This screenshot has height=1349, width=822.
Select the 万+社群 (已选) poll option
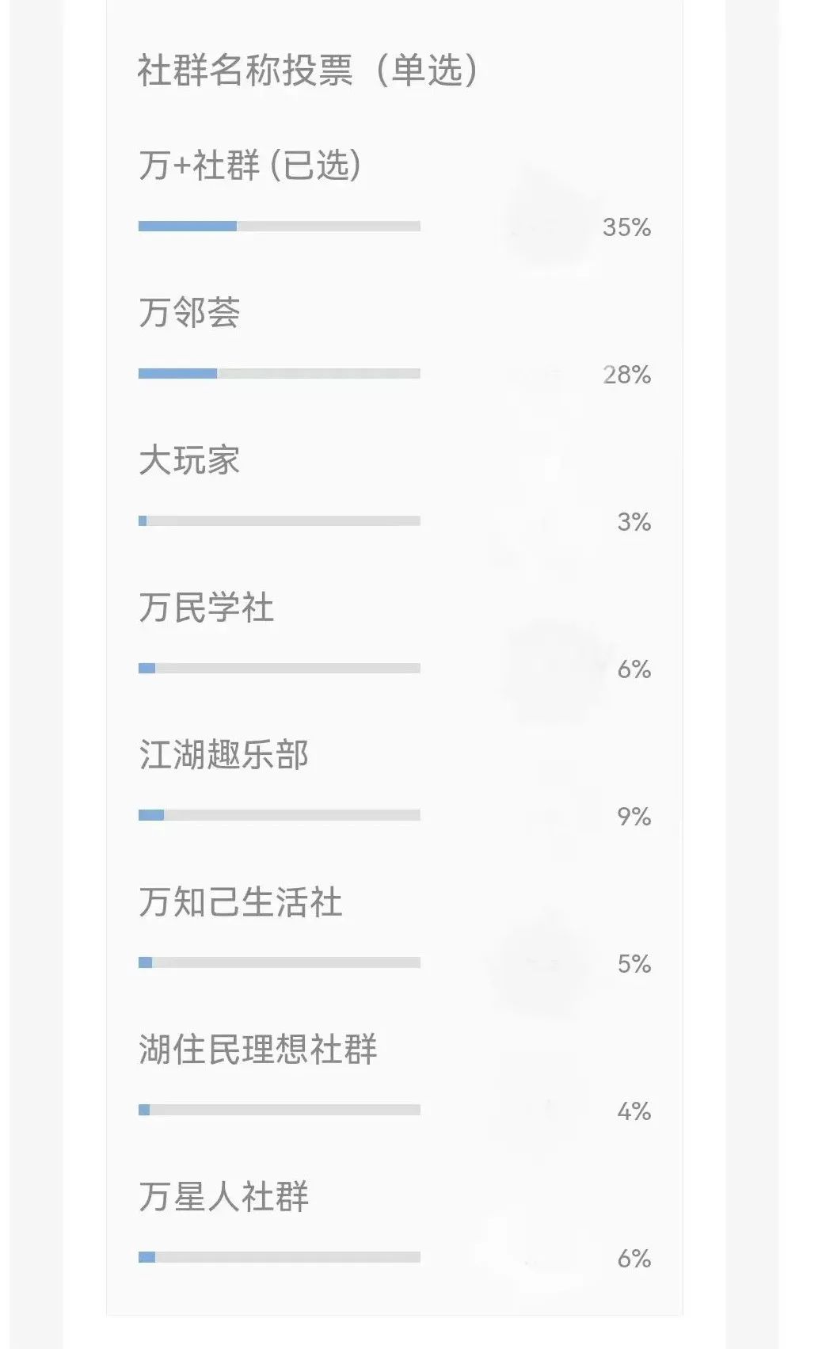(x=249, y=166)
